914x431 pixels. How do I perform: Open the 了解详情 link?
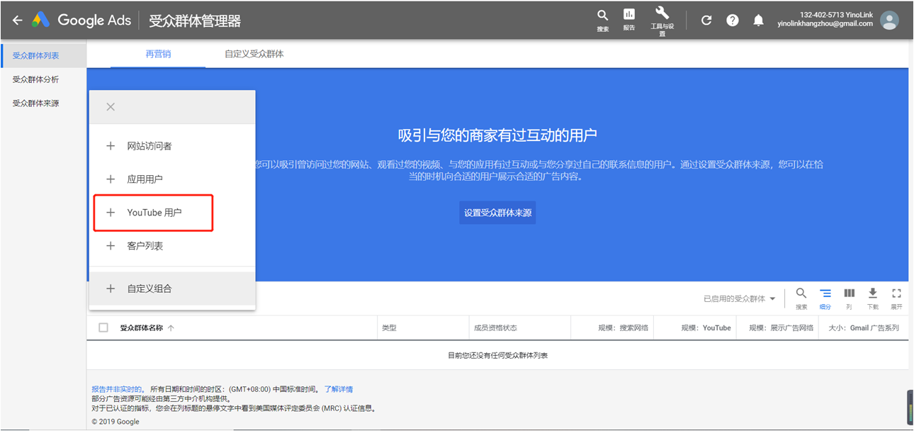pos(338,389)
